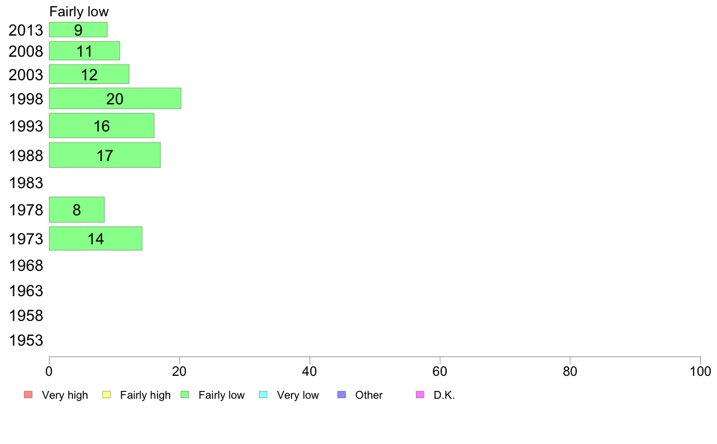Click the green Fairly low legend swatch
Viewport: 717px width, 444px height.
pos(185,395)
